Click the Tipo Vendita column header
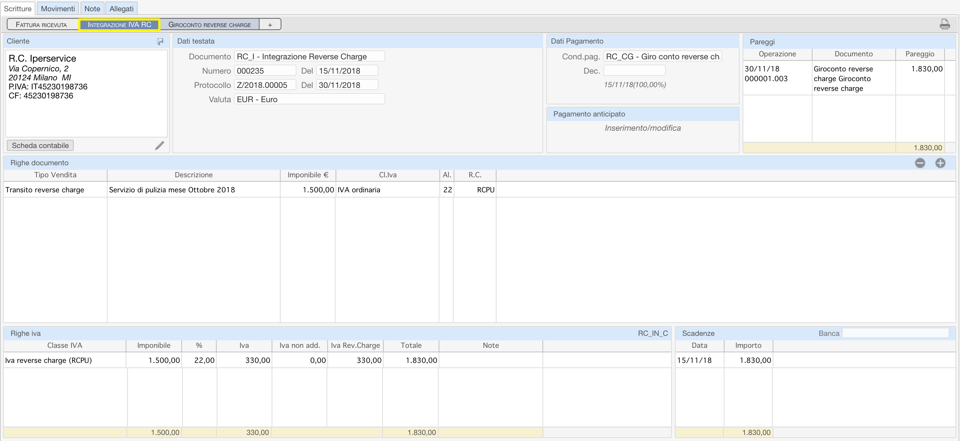The width and height of the screenshot is (960, 441). tap(55, 175)
